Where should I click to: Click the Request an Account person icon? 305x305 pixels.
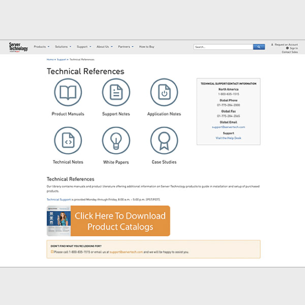pos(272,44)
